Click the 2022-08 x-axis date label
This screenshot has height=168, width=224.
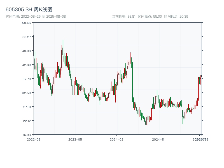pos(34,139)
